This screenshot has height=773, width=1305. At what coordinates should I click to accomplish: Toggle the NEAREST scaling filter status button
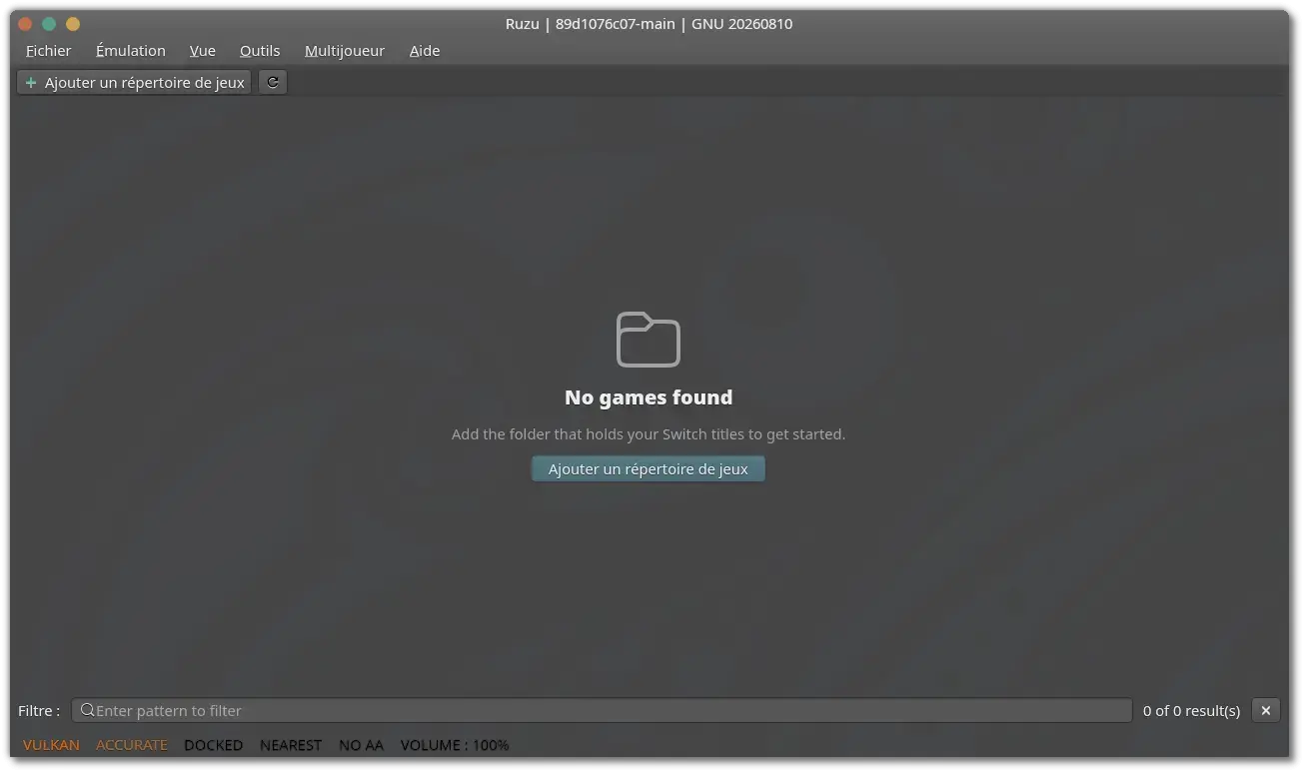[x=291, y=745]
